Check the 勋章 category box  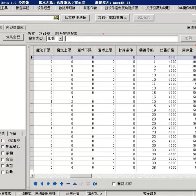[2, 147]
